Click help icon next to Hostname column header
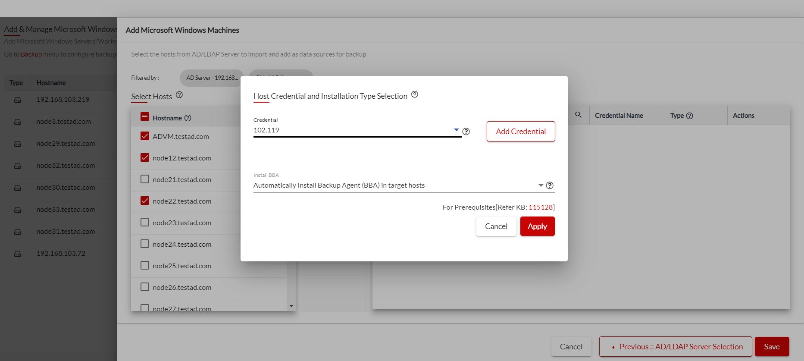The height and width of the screenshot is (361, 804). pyautogui.click(x=188, y=118)
